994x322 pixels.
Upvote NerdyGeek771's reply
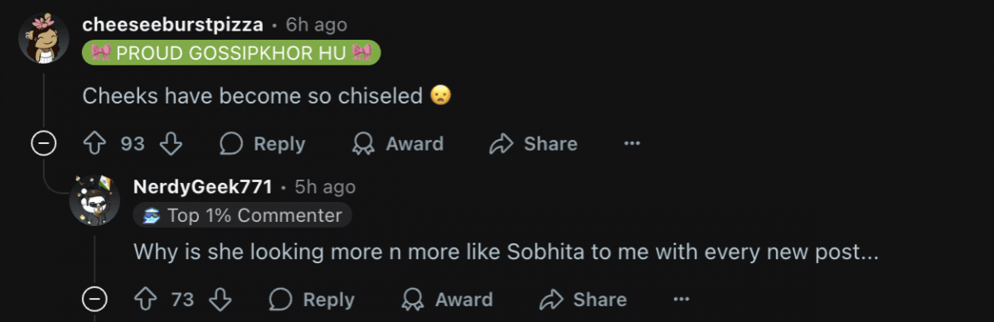coord(145,299)
